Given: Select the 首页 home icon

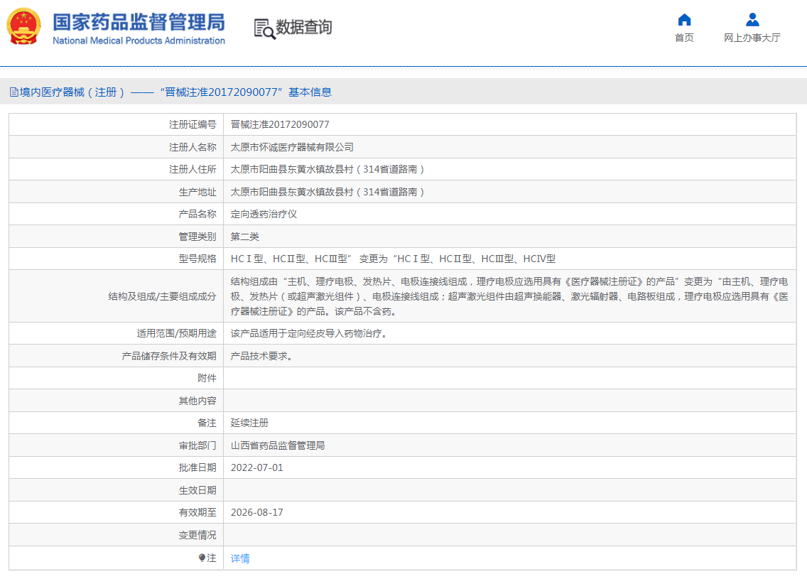Looking at the screenshot, I should point(683,21).
